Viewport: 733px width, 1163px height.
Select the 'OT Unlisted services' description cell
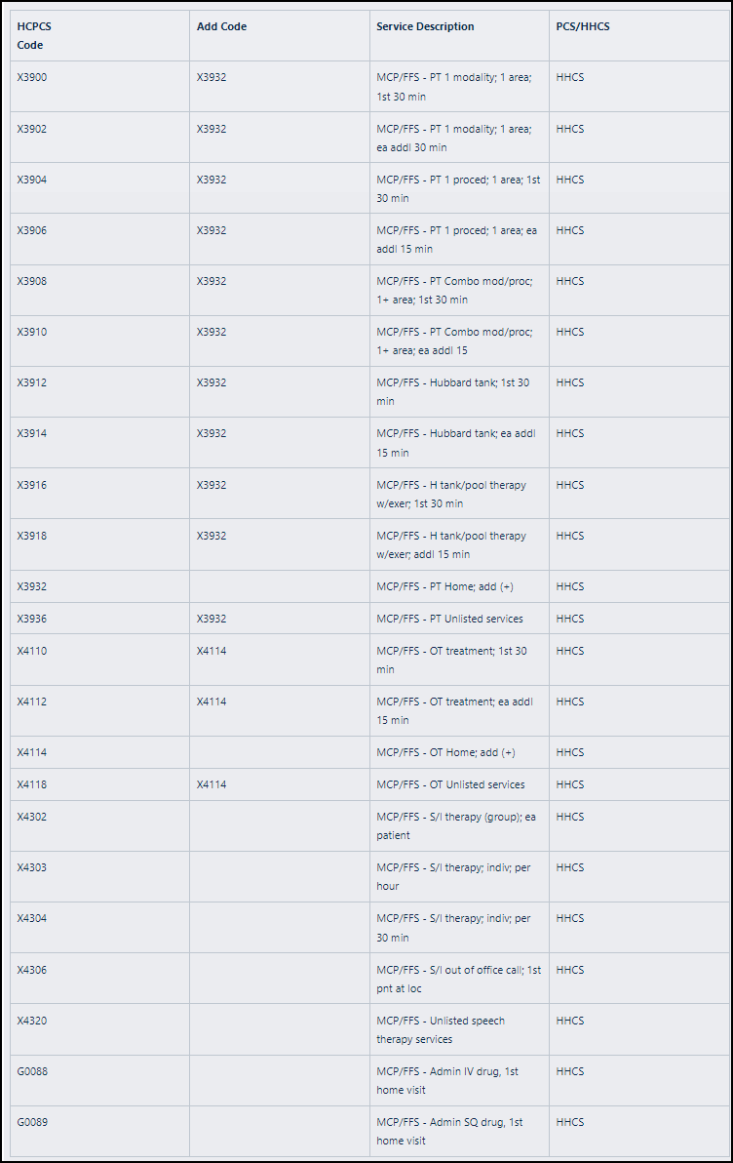[x=450, y=785]
